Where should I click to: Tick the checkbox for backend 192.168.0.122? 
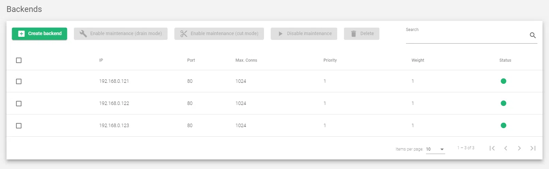19,104
